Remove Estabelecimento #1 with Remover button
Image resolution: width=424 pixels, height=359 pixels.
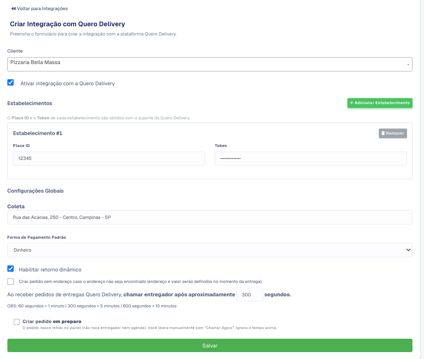pos(393,133)
